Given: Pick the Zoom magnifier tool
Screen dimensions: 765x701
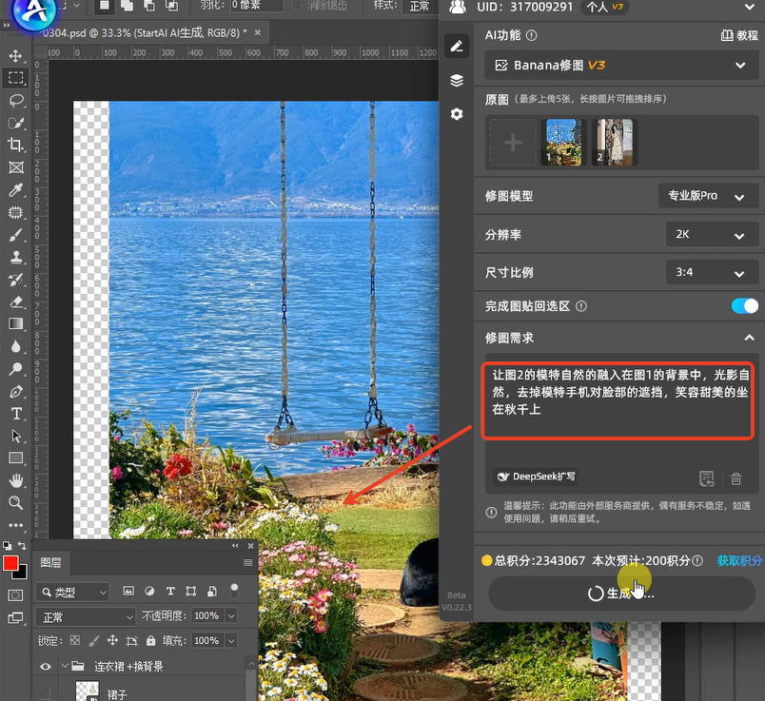Looking at the screenshot, I should tap(16, 502).
